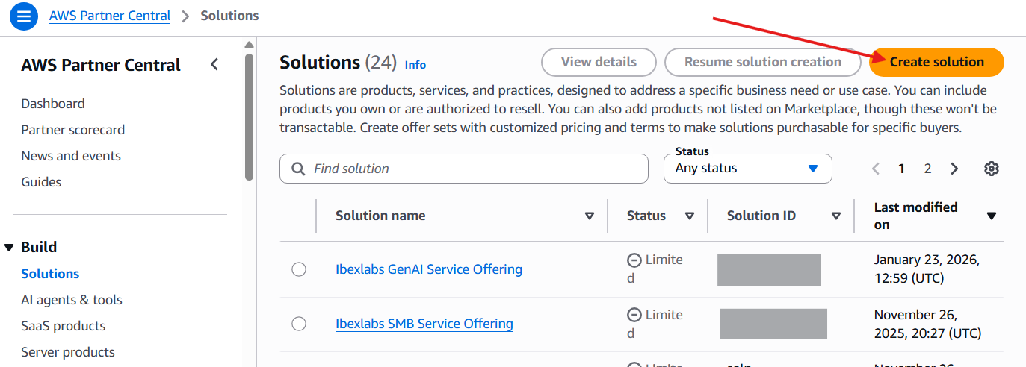Sort by Last modified on arrow
This screenshot has width=1026, height=367.
point(992,216)
